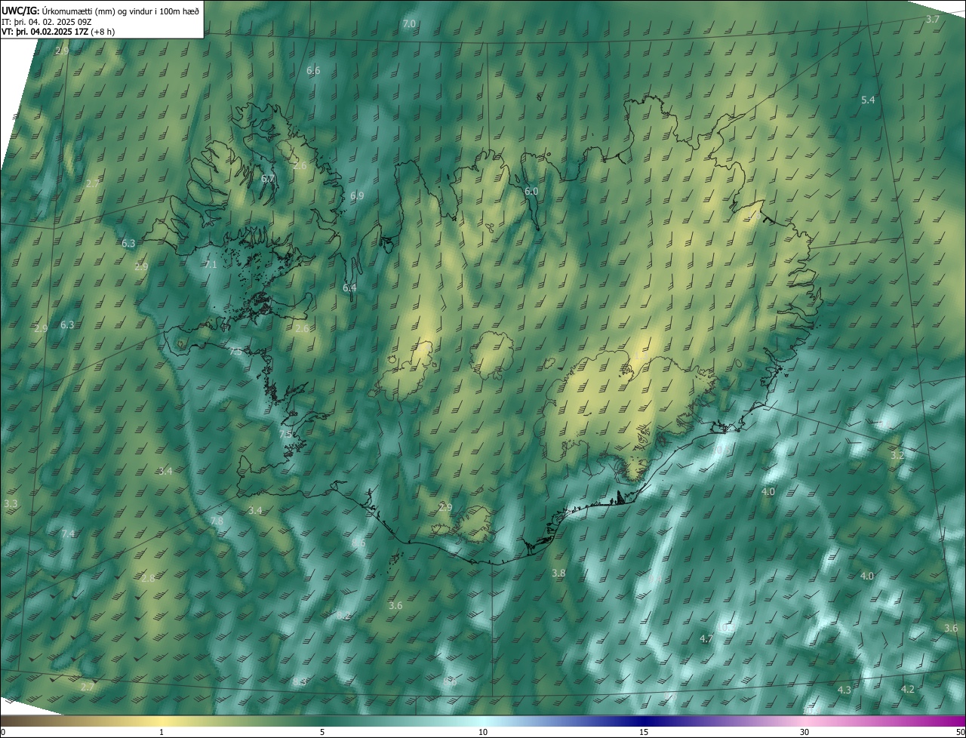
Task: Click the 'Úrkomumætti (mm) og vindur' title line
Action: 100,11
